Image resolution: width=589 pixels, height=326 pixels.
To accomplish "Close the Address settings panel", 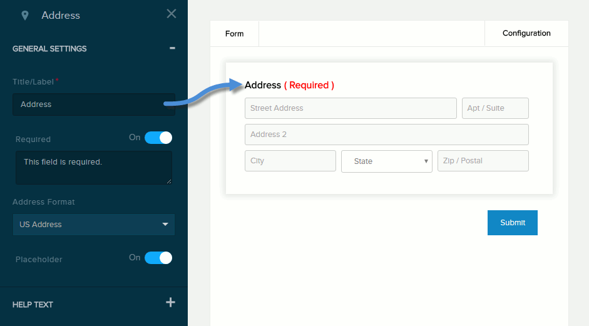I will 172,14.
